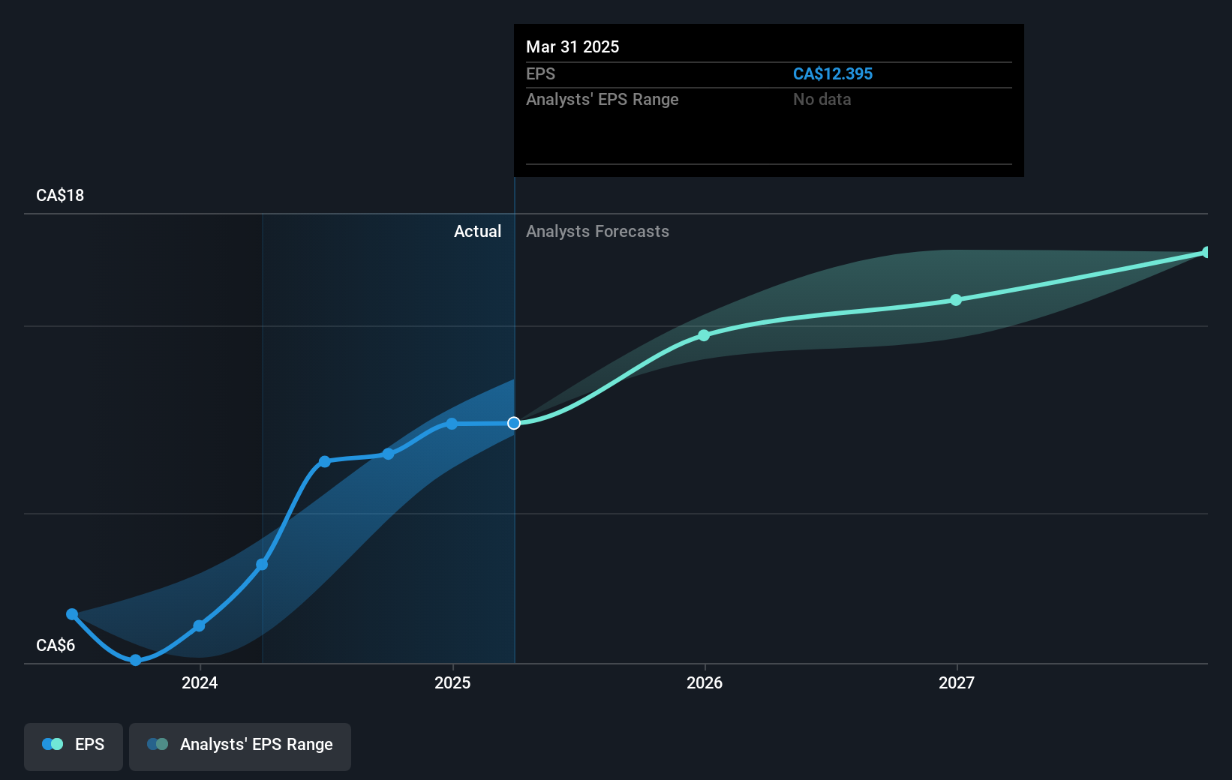Click the CA$12.395 EPS value in tooltip
1232x780 pixels.
click(833, 74)
